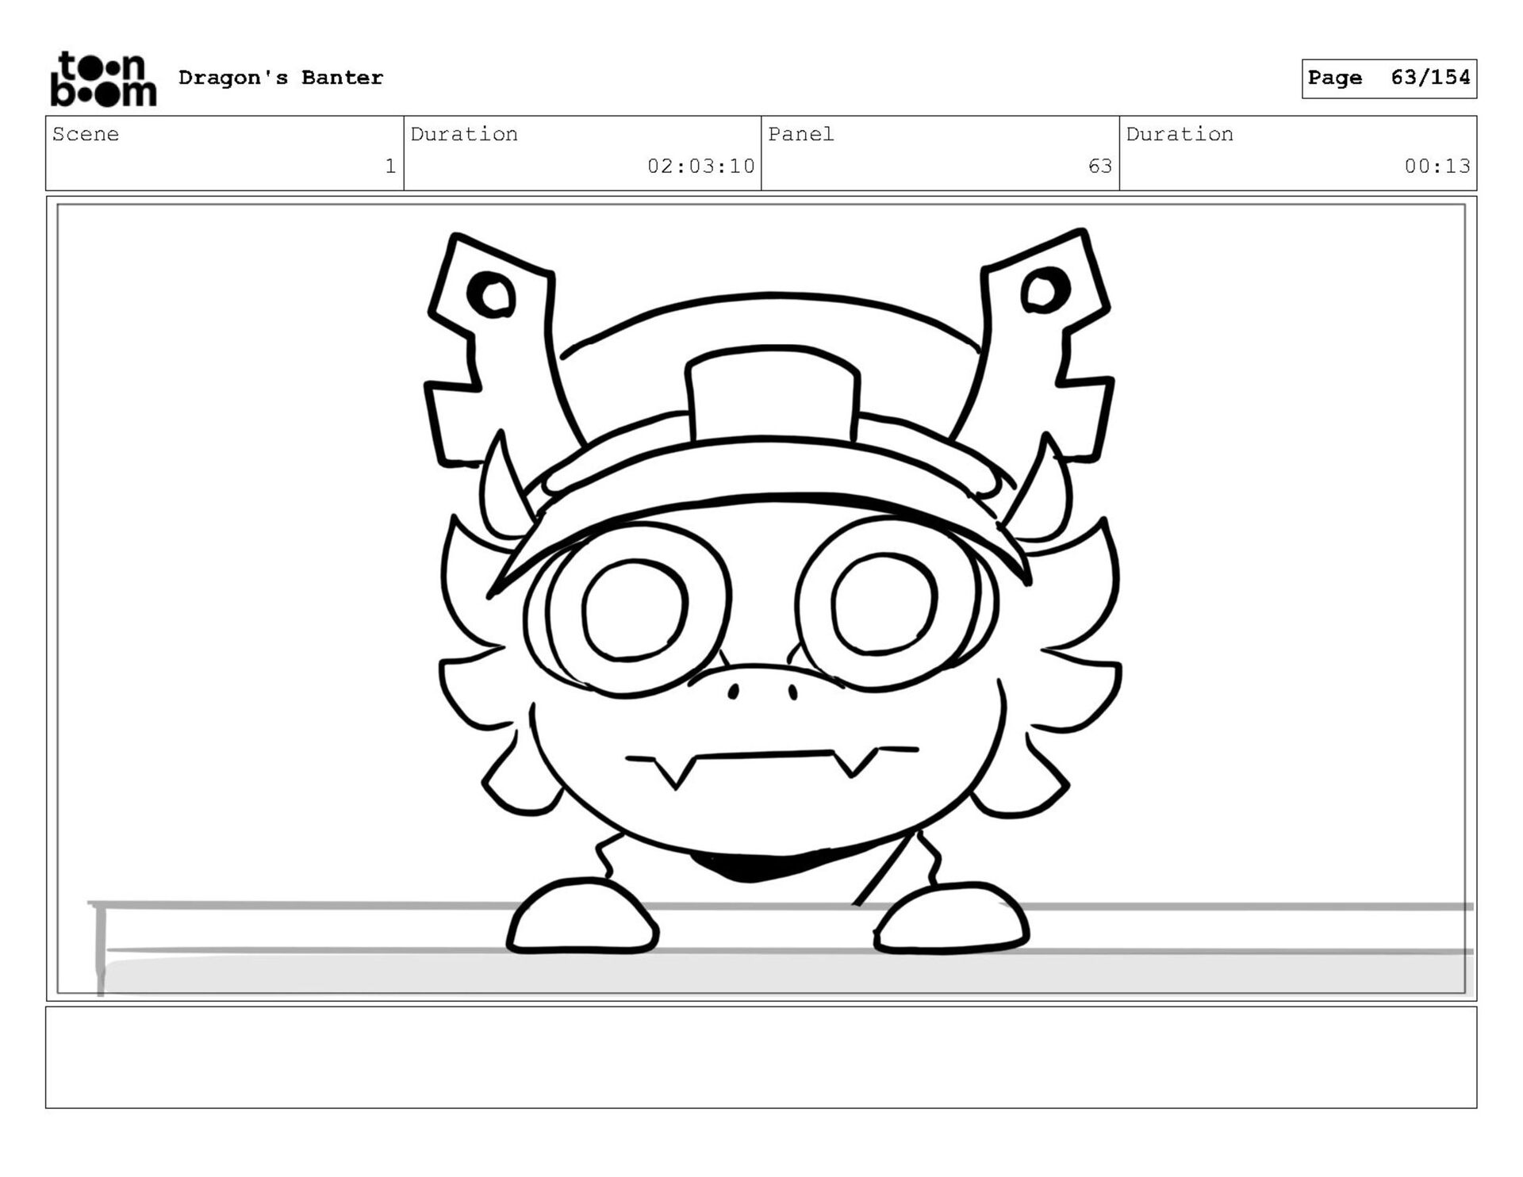Click the Panel header label
Viewport: 1523px width, 1177px height.
(x=800, y=134)
